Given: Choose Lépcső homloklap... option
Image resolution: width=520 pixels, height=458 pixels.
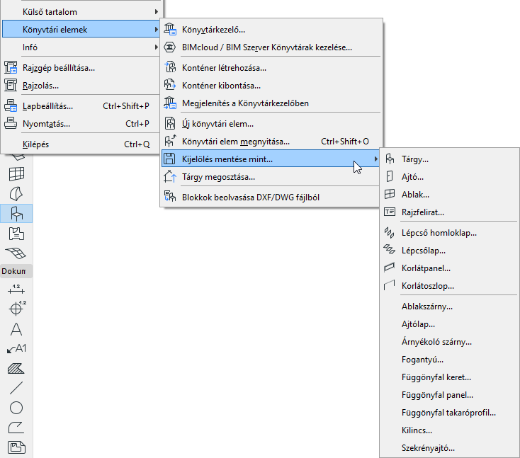Looking at the screenshot, I should tap(449, 233).
